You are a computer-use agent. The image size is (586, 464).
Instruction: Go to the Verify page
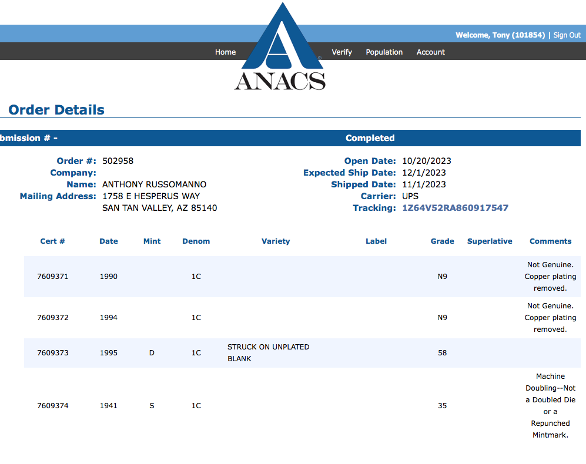click(x=341, y=52)
